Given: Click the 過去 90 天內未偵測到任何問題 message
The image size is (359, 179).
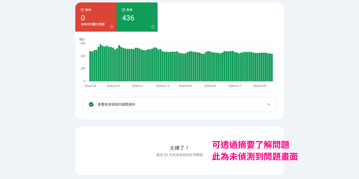Looking at the screenshot, I should [x=179, y=155].
